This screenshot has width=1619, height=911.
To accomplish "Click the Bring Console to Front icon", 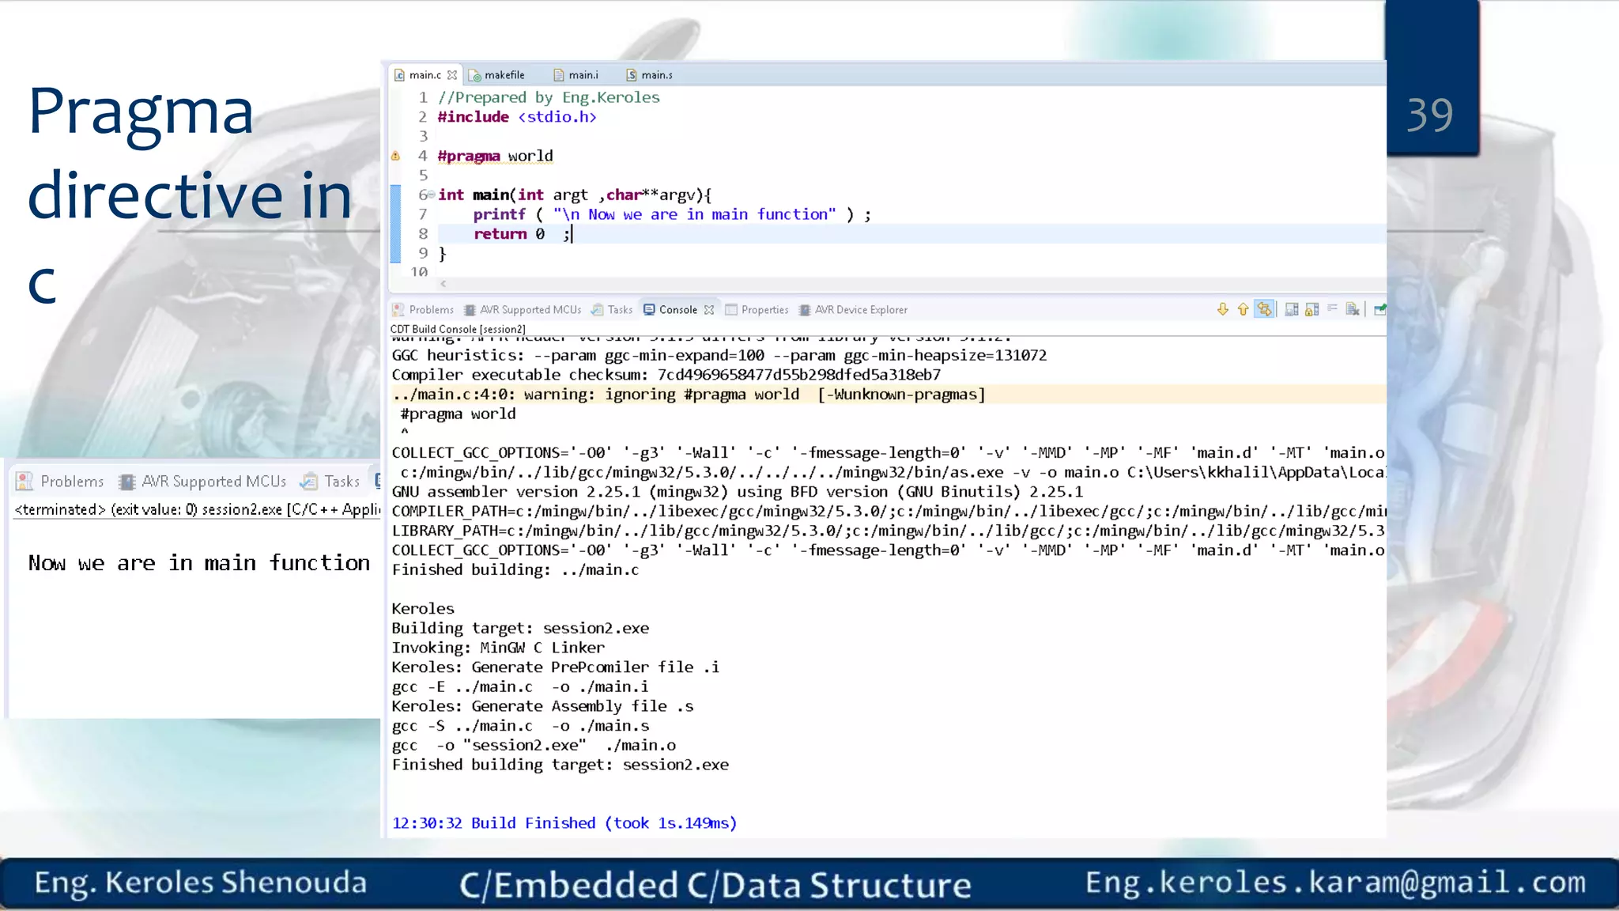I will [x=1379, y=309].
